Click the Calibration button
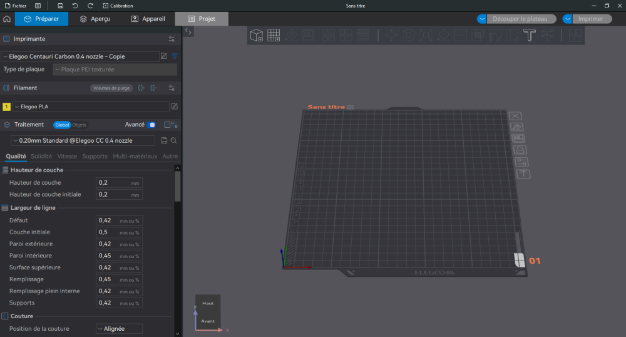Screen dimensions: 626x337 tap(118, 6)
